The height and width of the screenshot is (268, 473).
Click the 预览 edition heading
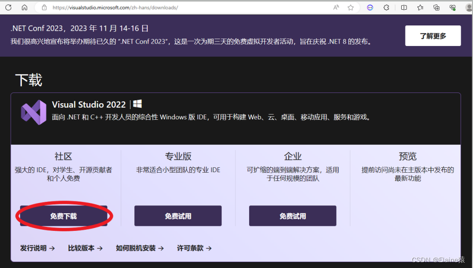coord(408,156)
